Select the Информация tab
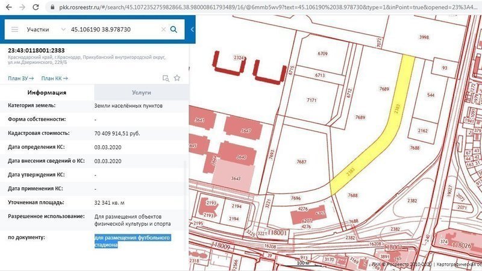 pos(46,93)
